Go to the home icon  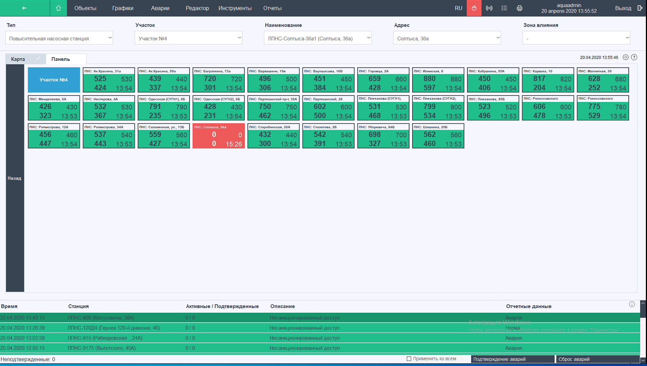click(58, 8)
